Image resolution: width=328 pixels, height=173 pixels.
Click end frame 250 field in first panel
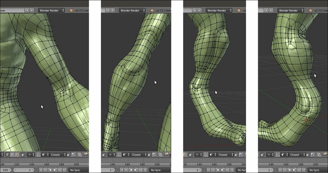(x=5, y=170)
